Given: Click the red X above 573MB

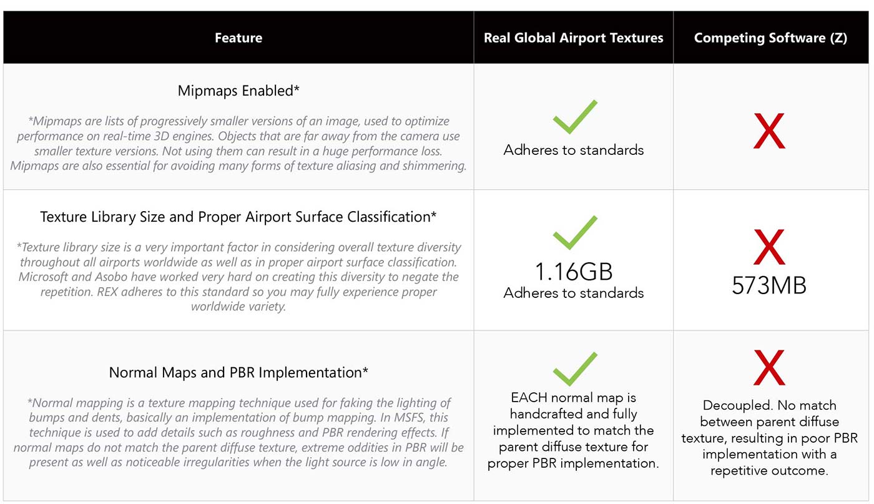Looking at the screenshot, I should (769, 247).
